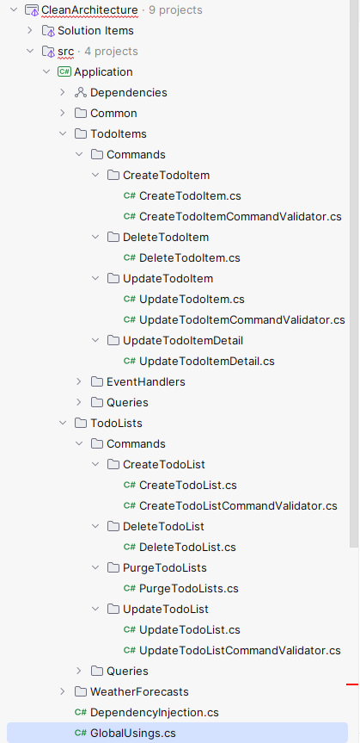The image size is (360, 743).
Task: Select DeleteTodoList.cs in the tree
Action: [187, 547]
